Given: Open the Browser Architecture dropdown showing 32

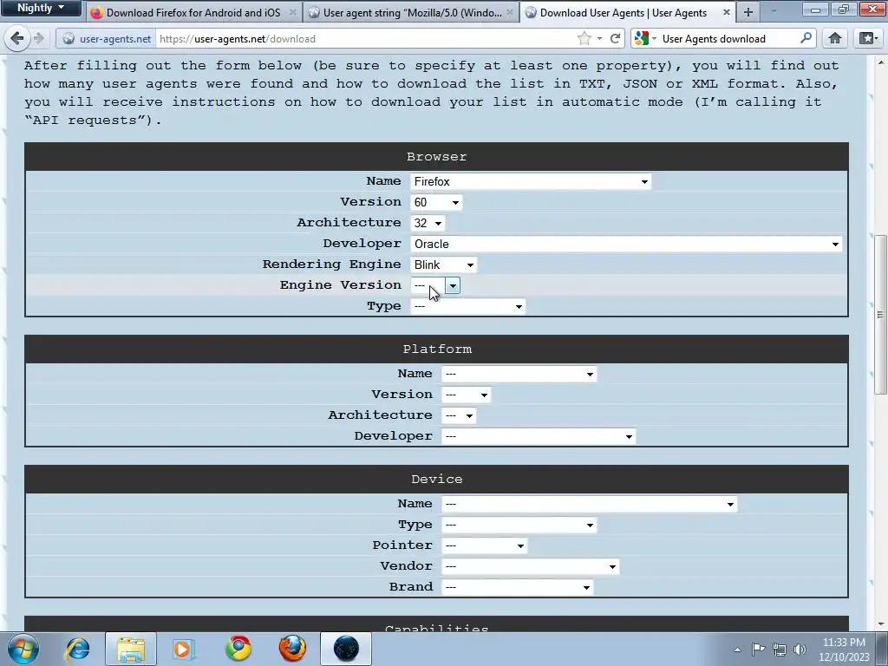Looking at the screenshot, I should point(428,223).
